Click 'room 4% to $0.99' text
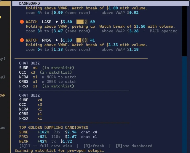190x153 pixels. [44, 13]
